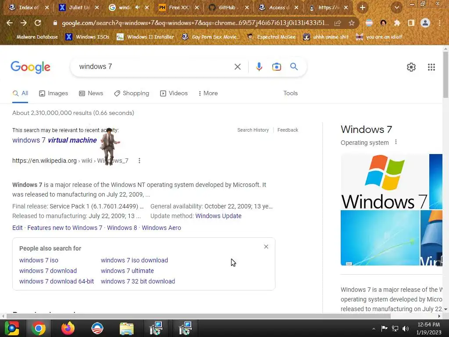Open the blue Windows 7 wallpaper thumbnail
The height and width of the screenshot is (337, 449).
point(380,238)
